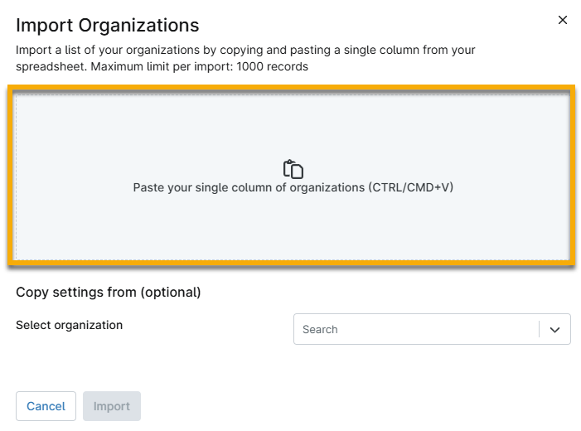Viewport: 581px width, 431px height.
Task: Click the Search placeholder text in combo box
Action: (x=320, y=330)
